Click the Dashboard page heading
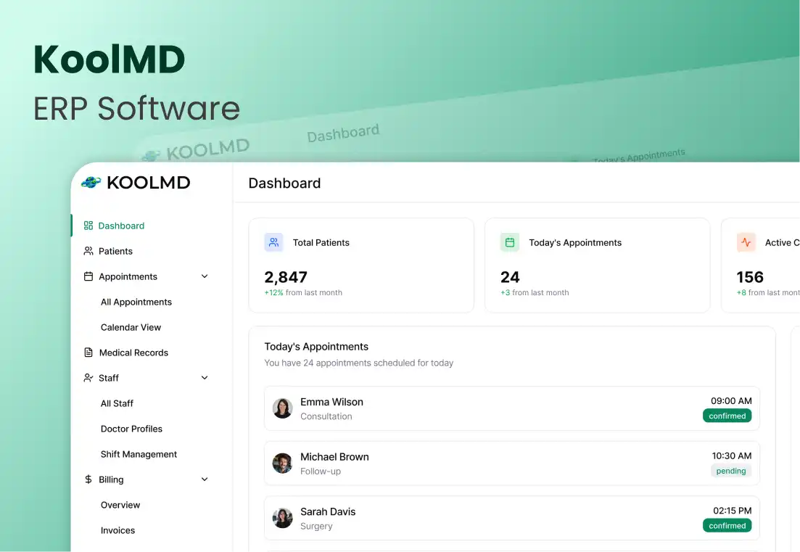This screenshot has width=800, height=552. [285, 183]
